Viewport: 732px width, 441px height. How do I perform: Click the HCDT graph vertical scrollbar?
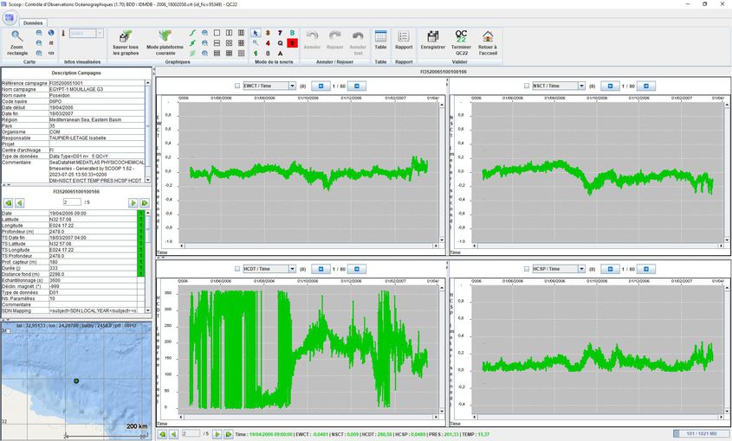coord(442,348)
